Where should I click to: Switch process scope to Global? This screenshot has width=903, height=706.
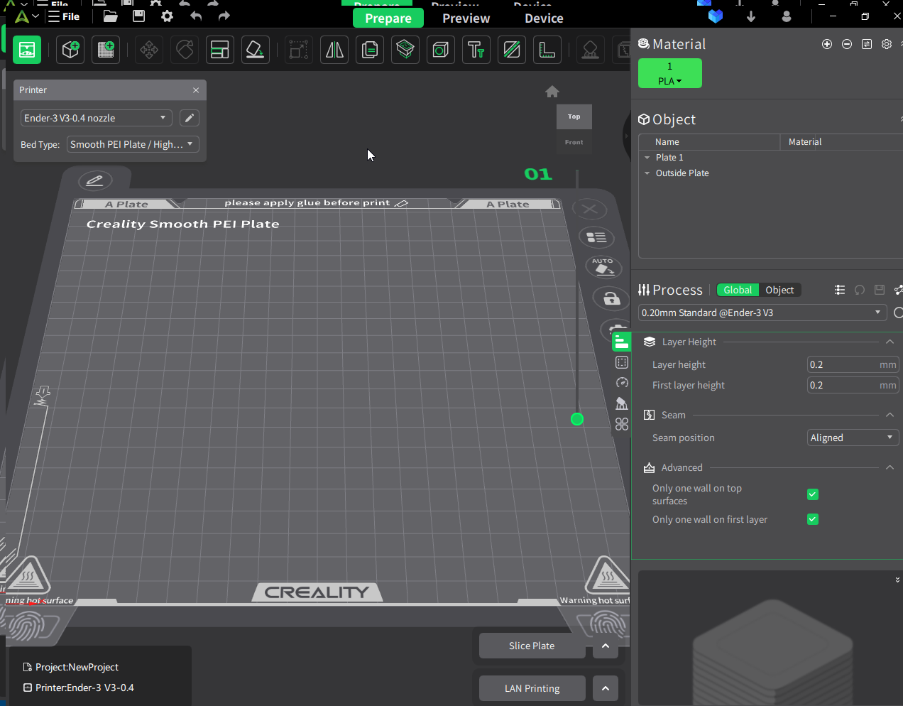click(x=738, y=290)
